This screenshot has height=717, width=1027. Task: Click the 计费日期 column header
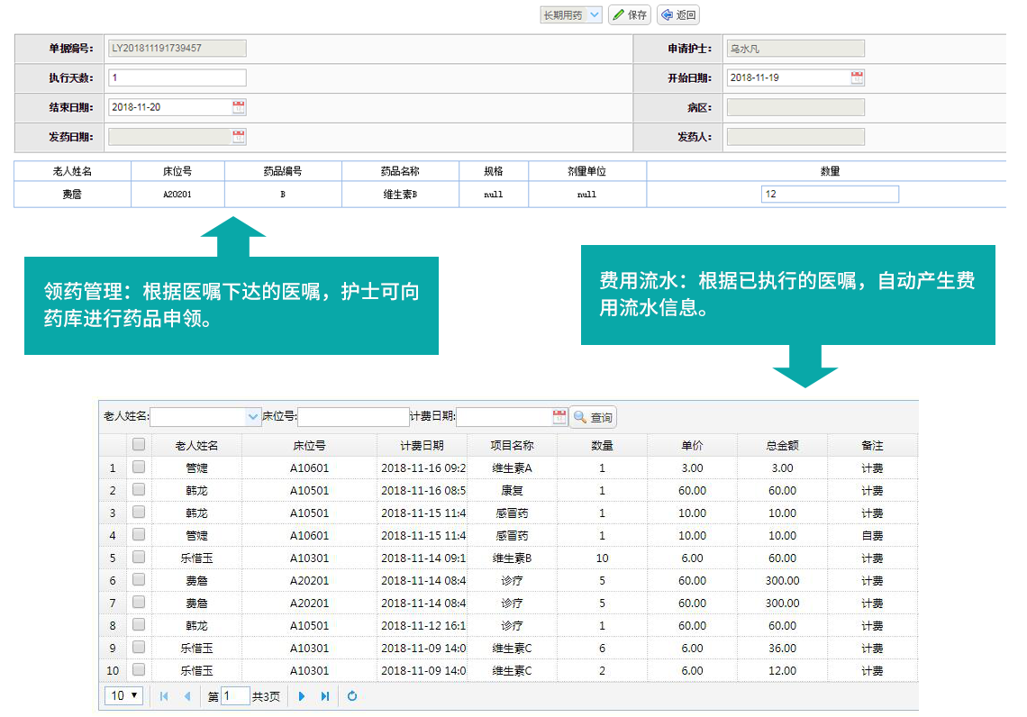click(x=422, y=445)
